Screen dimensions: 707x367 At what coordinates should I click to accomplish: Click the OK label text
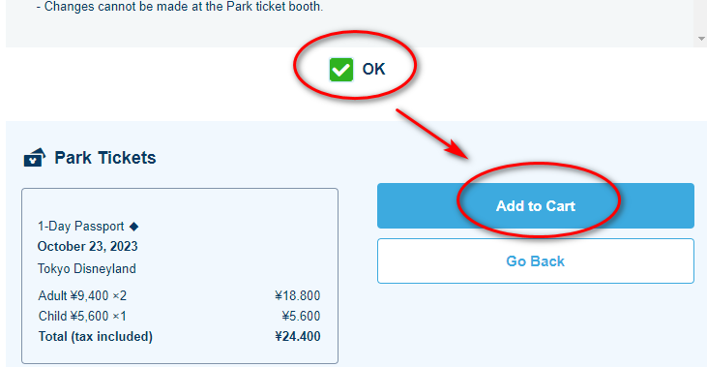point(373,69)
